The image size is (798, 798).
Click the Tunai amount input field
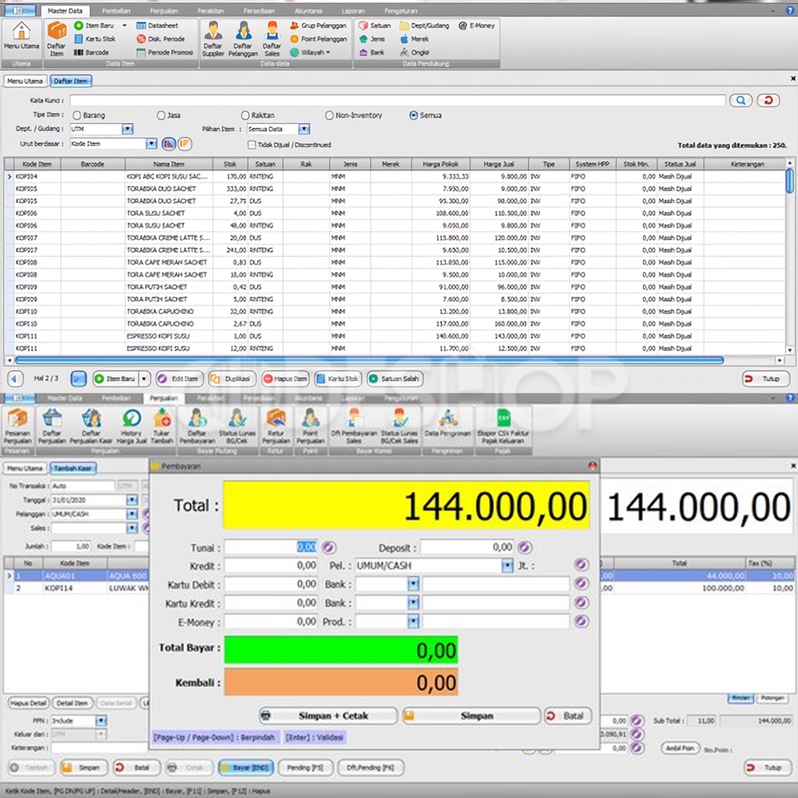tap(270, 547)
